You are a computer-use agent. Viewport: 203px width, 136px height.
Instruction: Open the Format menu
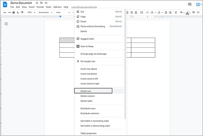point(40,7)
